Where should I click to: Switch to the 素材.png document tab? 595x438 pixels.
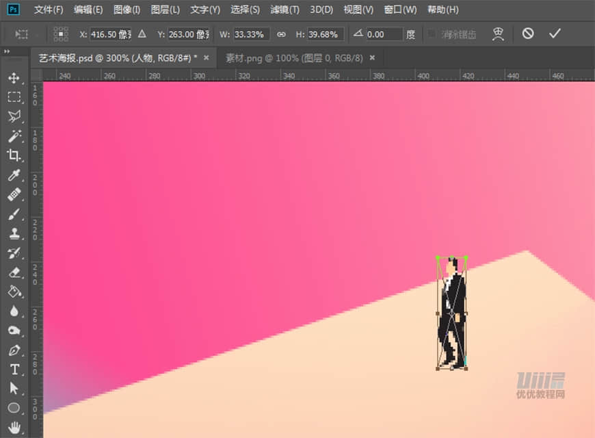pyautogui.click(x=295, y=58)
